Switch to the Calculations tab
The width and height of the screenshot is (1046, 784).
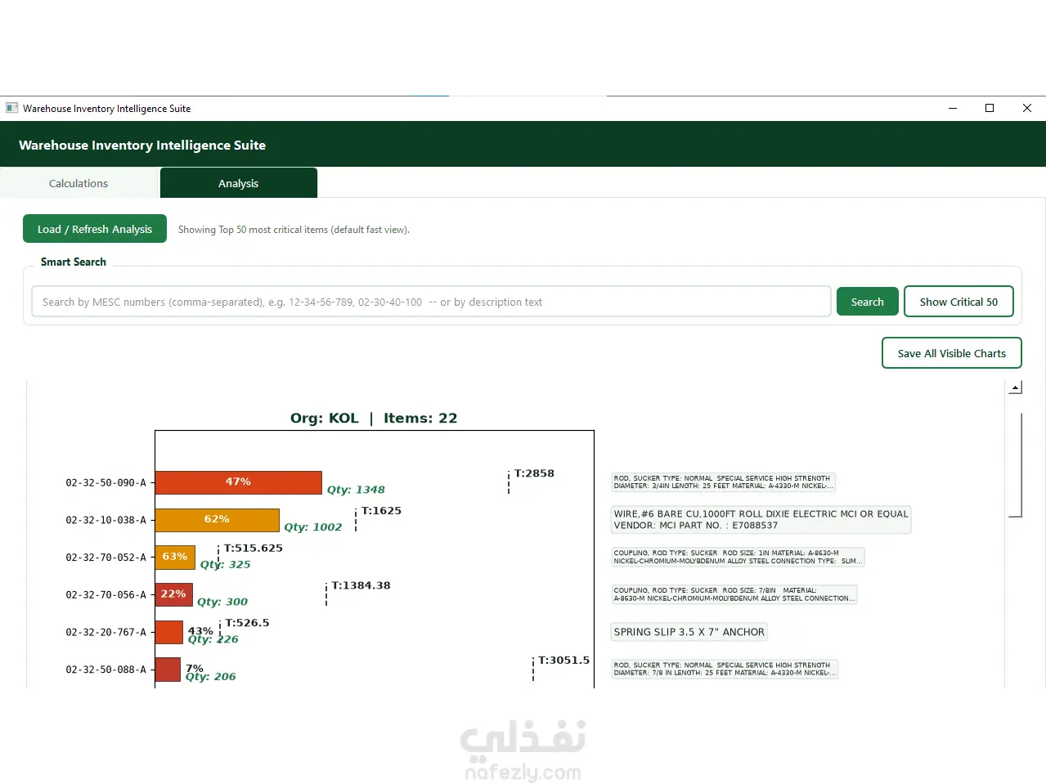(79, 183)
